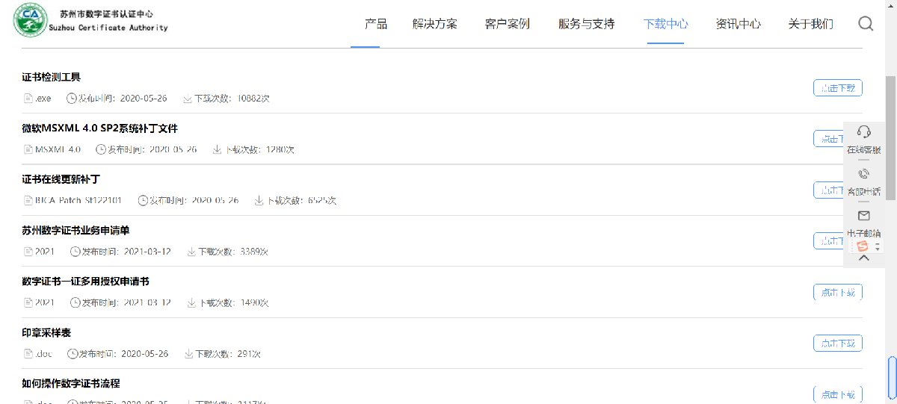The height and width of the screenshot is (404, 897).
Task: Click download count icon for 印章采样表
Action: (x=189, y=354)
